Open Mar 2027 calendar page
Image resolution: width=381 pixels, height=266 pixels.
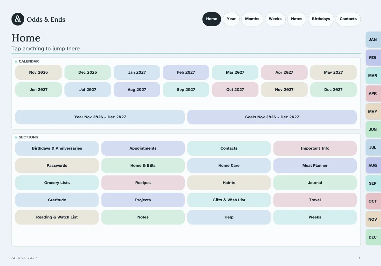(x=235, y=72)
